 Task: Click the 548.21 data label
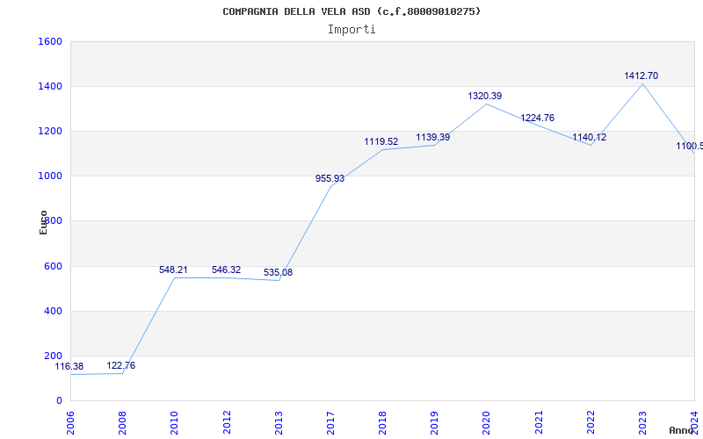pos(173,270)
